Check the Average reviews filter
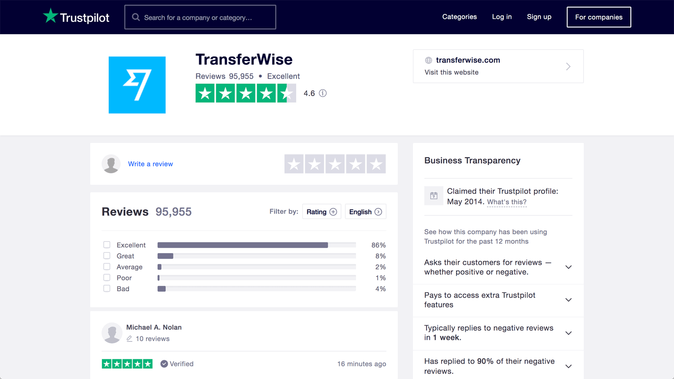The width and height of the screenshot is (674, 379). pos(106,267)
